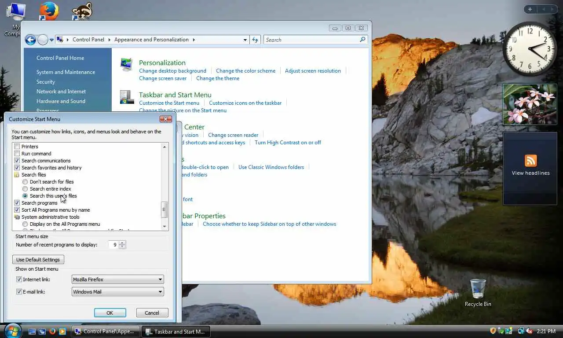
Task: Select Don't search for files
Action: [x=25, y=182]
